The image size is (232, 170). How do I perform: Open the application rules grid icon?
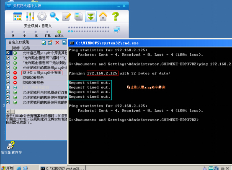(x=18, y=16)
